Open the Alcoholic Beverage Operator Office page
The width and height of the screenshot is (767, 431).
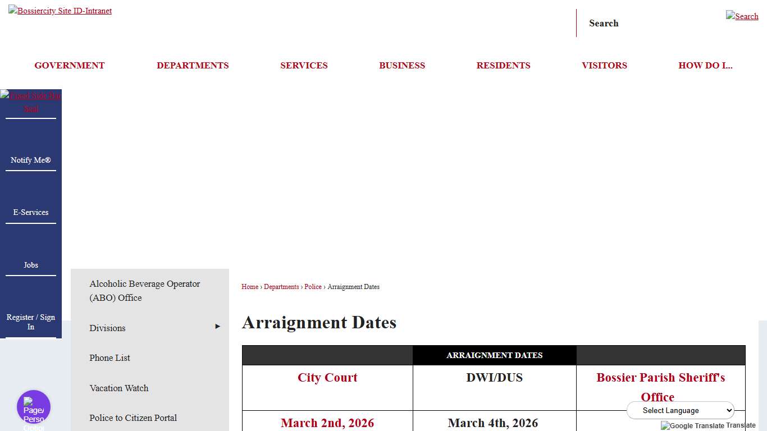pos(144,291)
